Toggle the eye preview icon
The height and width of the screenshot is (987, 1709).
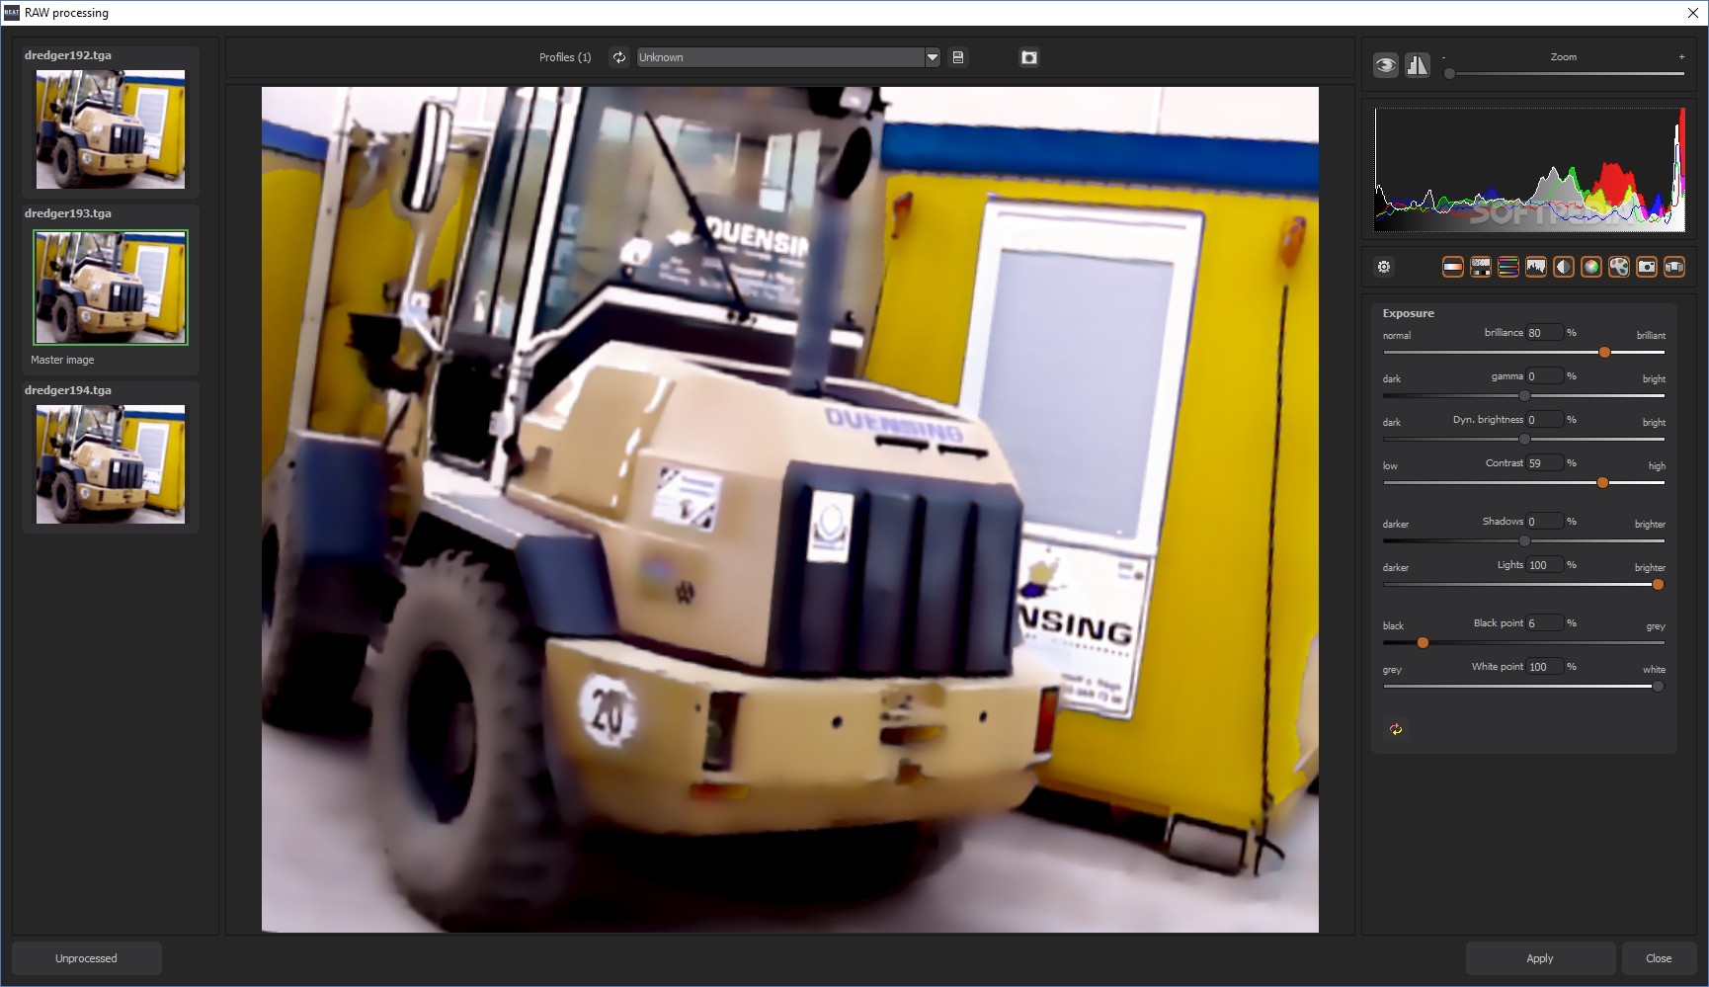(x=1386, y=65)
